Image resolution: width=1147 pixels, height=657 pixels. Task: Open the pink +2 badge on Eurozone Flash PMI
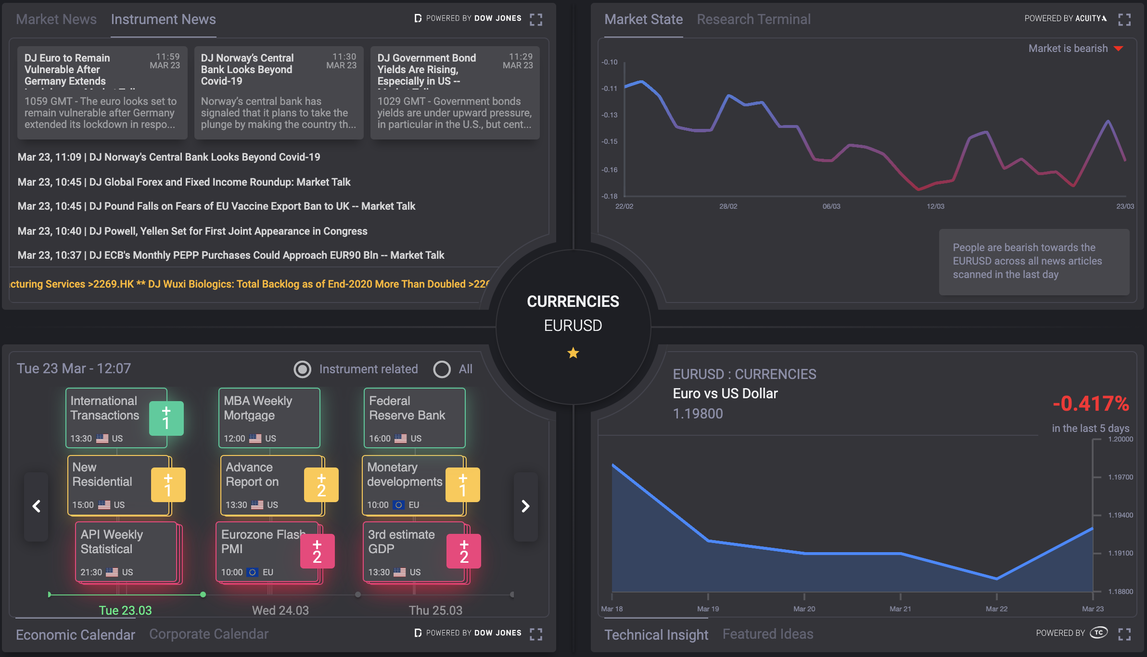click(317, 551)
